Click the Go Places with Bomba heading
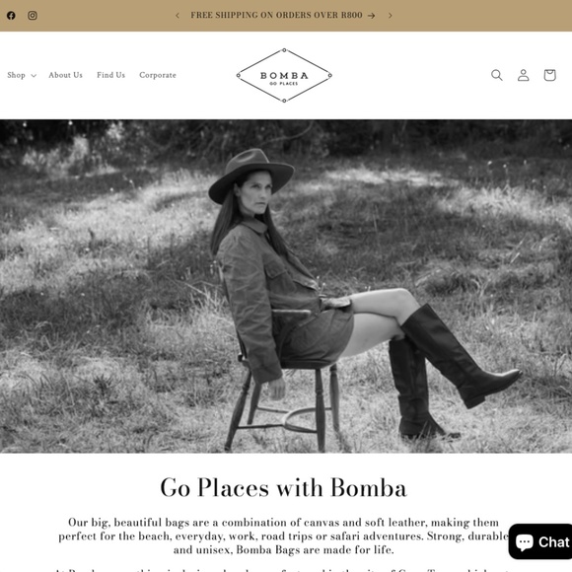Screen dimensions: 572x572 tap(283, 487)
